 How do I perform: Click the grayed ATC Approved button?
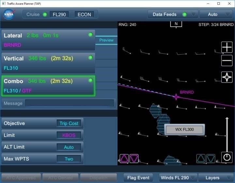(x=21, y=177)
